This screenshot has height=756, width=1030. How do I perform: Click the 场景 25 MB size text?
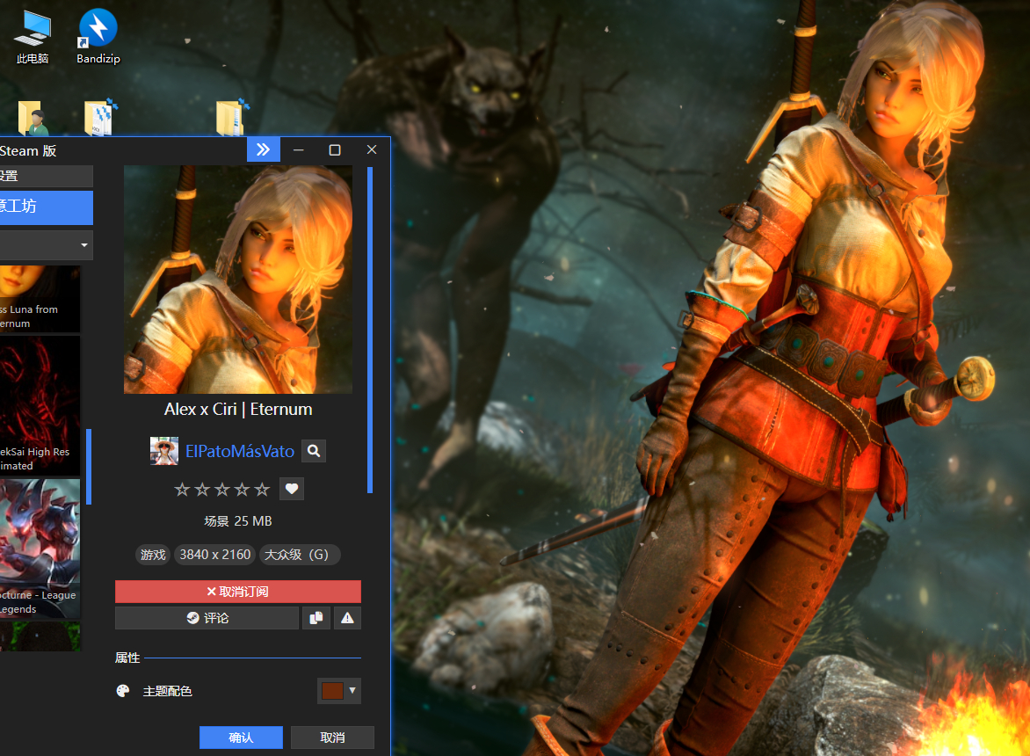coord(238,521)
